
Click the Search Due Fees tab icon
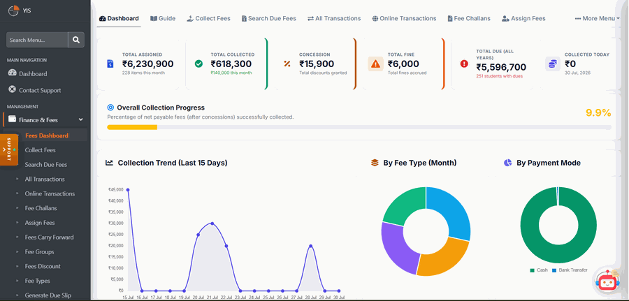[244, 18]
